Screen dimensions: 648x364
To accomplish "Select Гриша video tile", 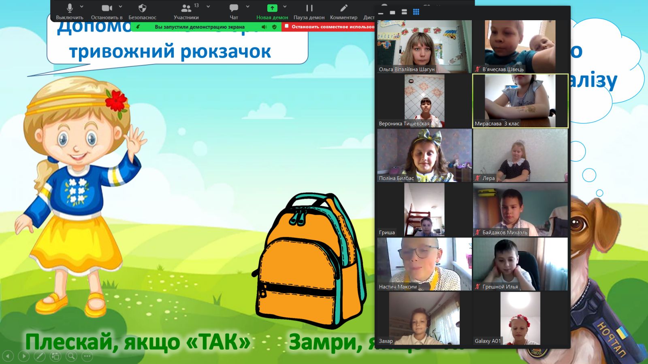I will (424, 210).
